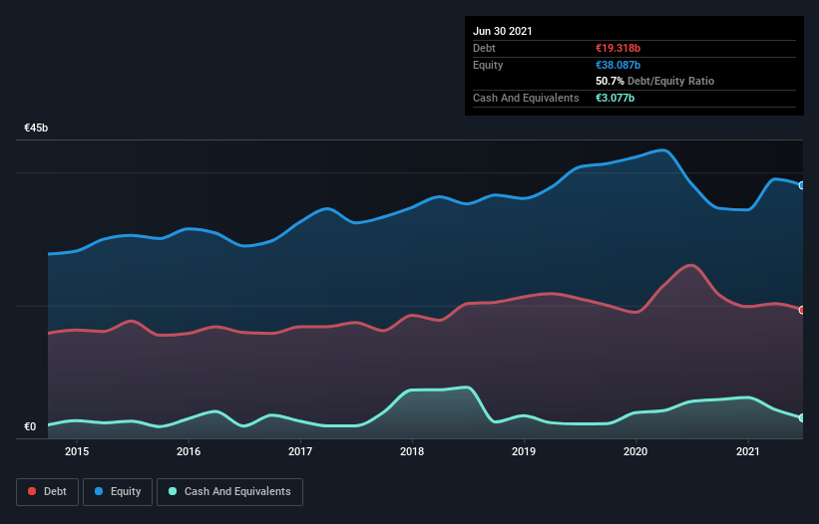The image size is (819, 524).
Task: Toggle the Cash And Equivalents legend button
Action: [x=229, y=492]
